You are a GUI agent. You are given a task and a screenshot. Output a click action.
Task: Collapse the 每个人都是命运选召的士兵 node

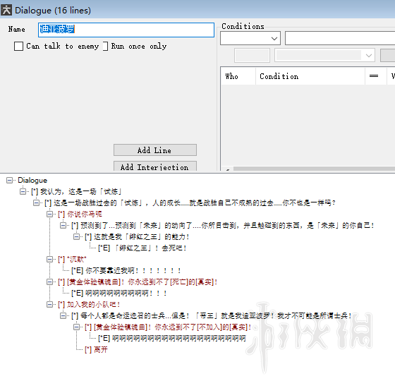click(63, 316)
